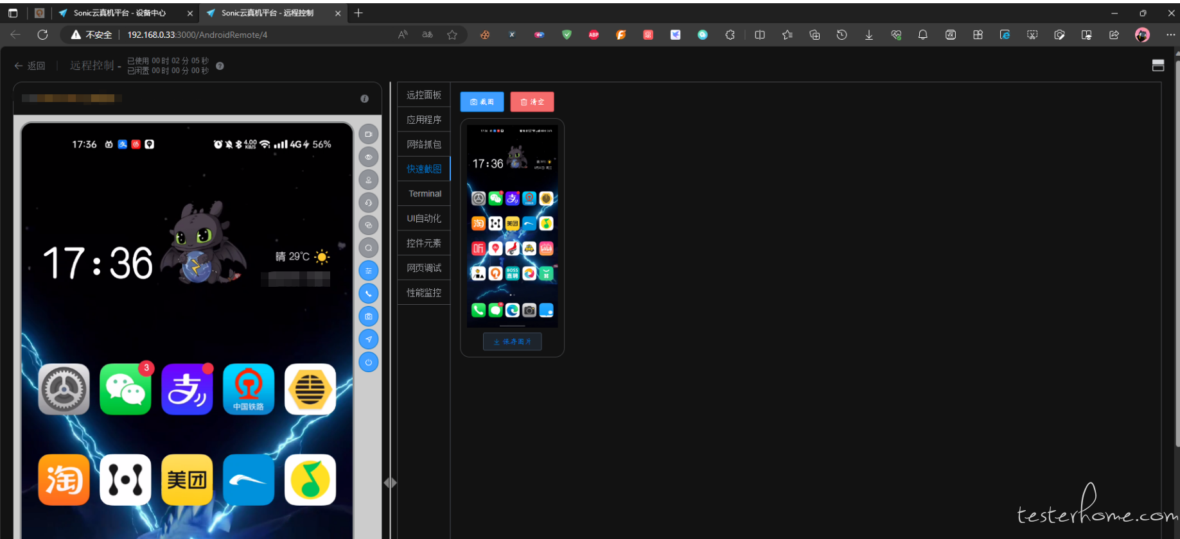
Task: Open 中国铁路 app on mirrored phone
Action: (x=249, y=389)
